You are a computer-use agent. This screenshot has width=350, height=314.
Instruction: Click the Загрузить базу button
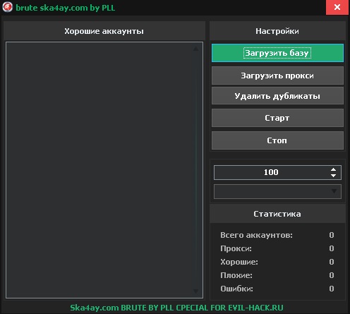tap(277, 53)
